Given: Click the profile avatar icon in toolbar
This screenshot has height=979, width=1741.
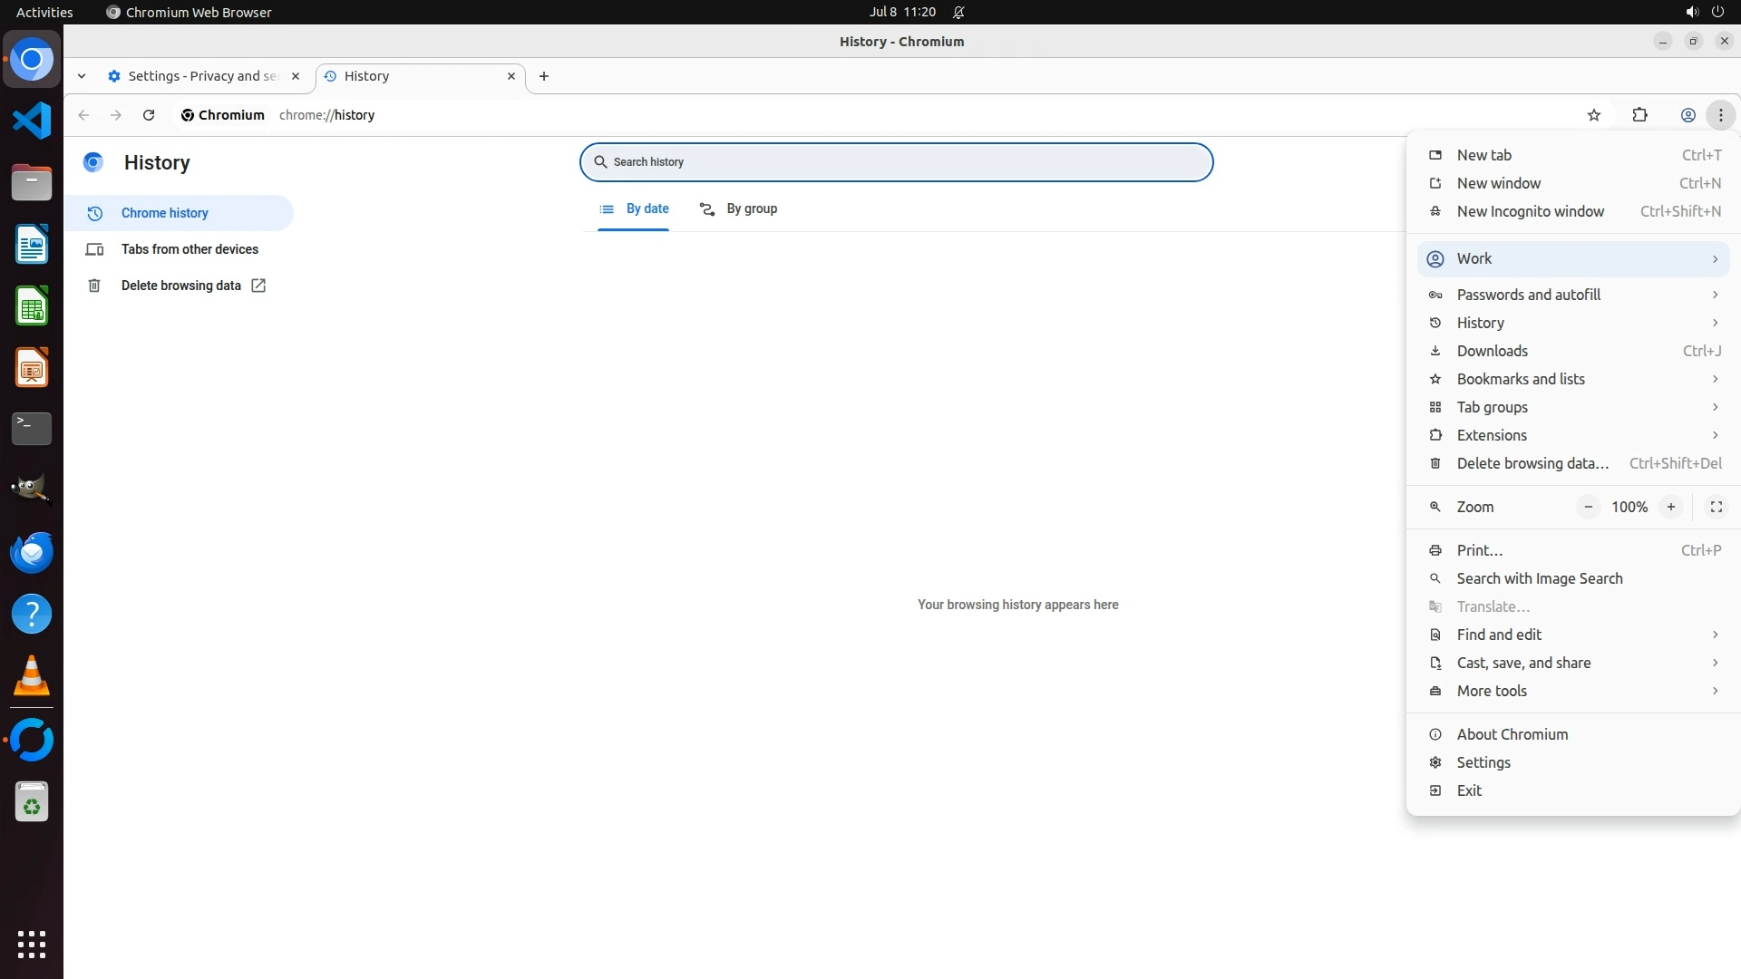Looking at the screenshot, I should (x=1688, y=115).
